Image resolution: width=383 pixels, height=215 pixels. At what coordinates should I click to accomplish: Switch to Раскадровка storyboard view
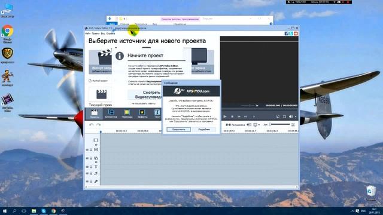235,125
